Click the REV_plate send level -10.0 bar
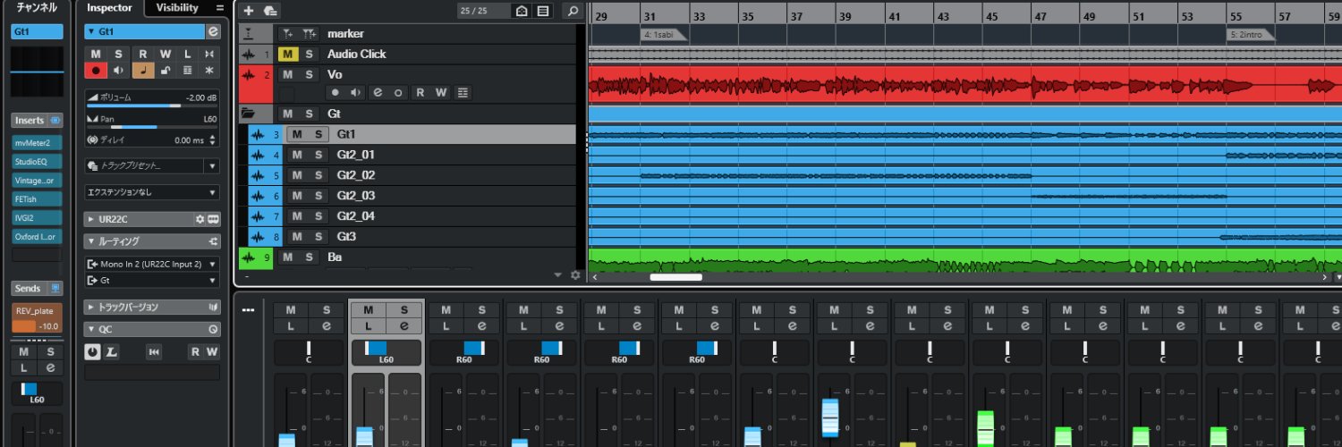The width and height of the screenshot is (1342, 447). coord(37,326)
